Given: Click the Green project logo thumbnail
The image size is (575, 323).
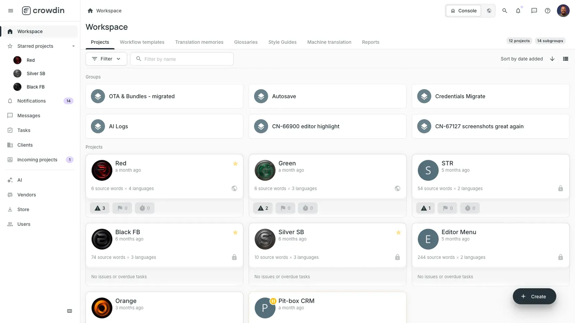Looking at the screenshot, I should 265,170.
